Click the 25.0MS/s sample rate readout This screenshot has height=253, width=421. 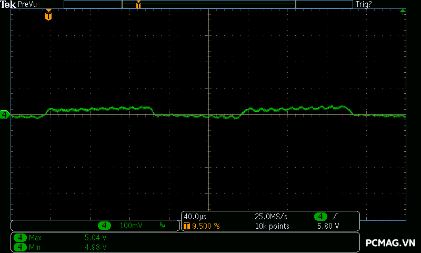click(270, 217)
